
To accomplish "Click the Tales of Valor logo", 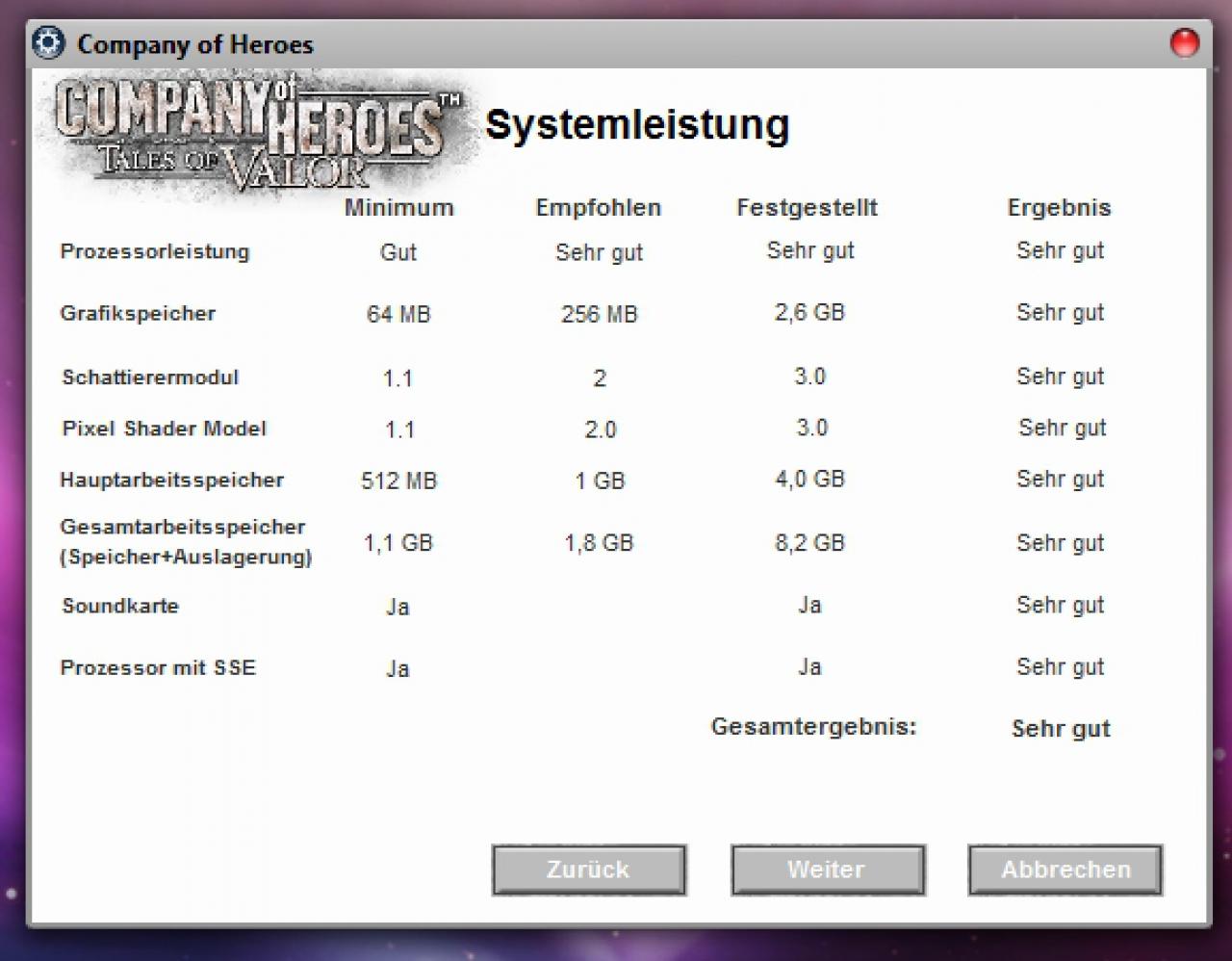I will click(x=260, y=135).
